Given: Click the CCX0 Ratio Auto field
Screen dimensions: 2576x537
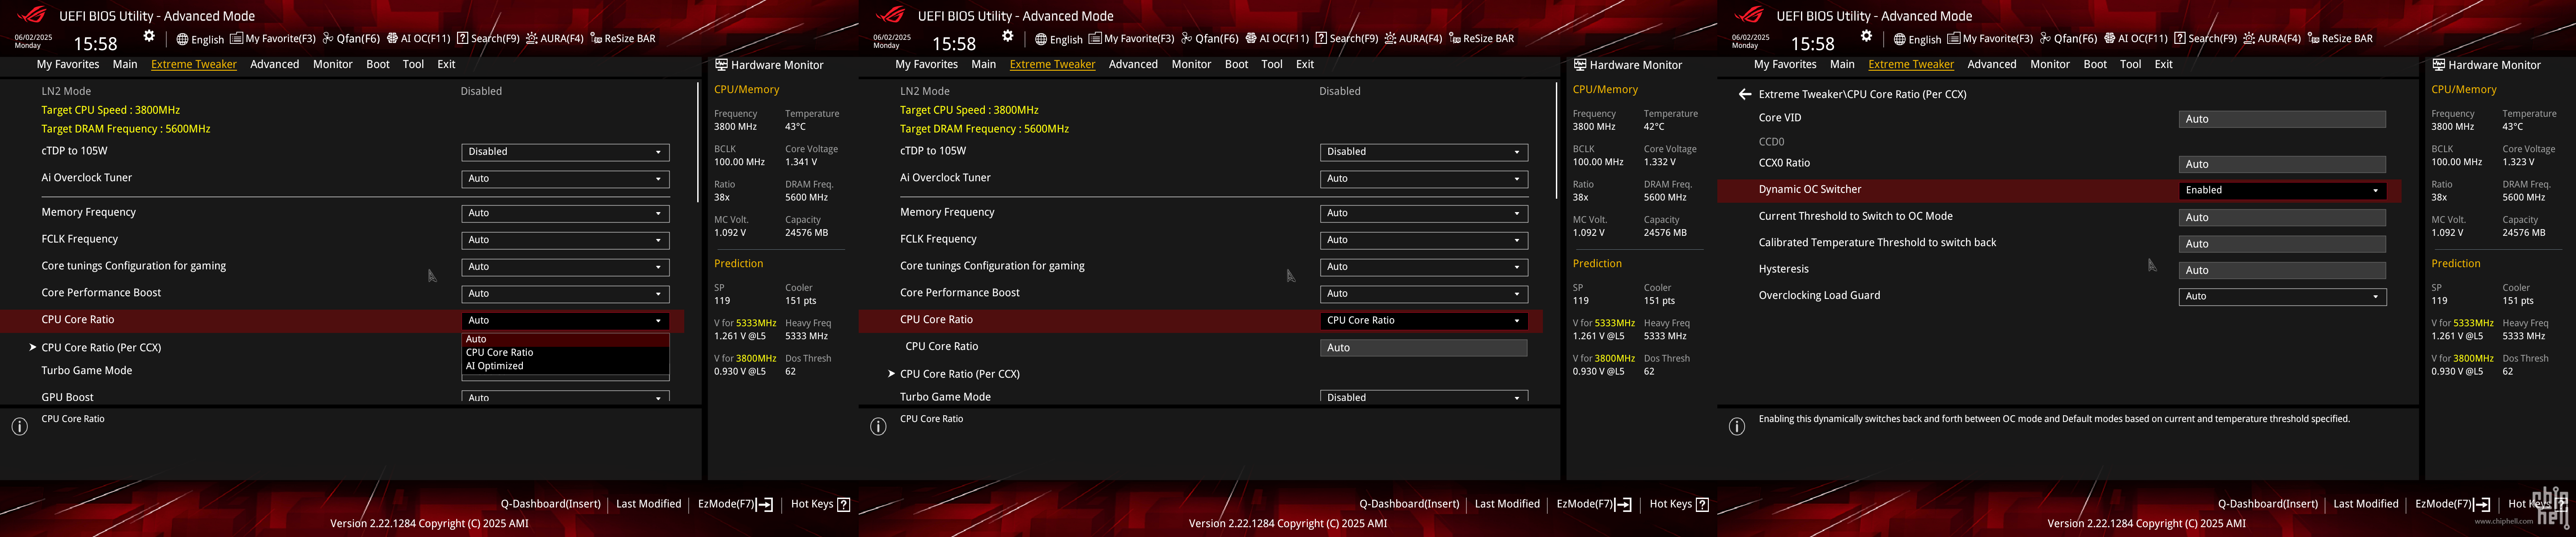Looking at the screenshot, I should pos(2282,164).
